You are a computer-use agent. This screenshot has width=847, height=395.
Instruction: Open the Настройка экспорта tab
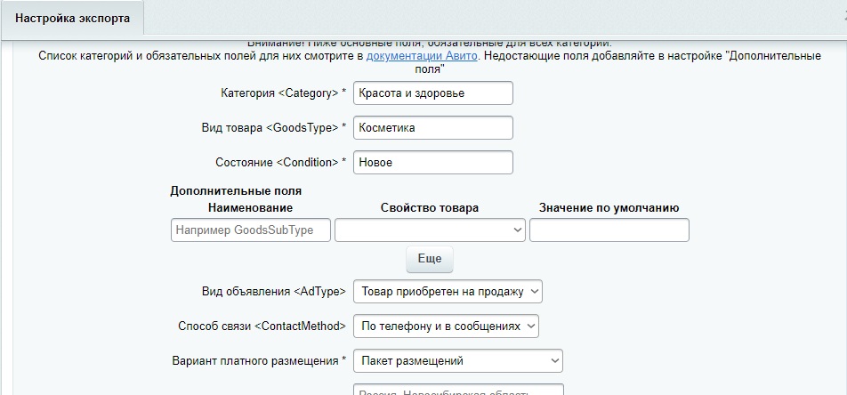[x=72, y=19]
